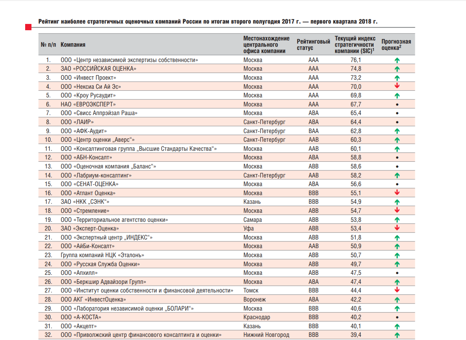Click the «Рейтинговый статус» column header

pos(313,45)
